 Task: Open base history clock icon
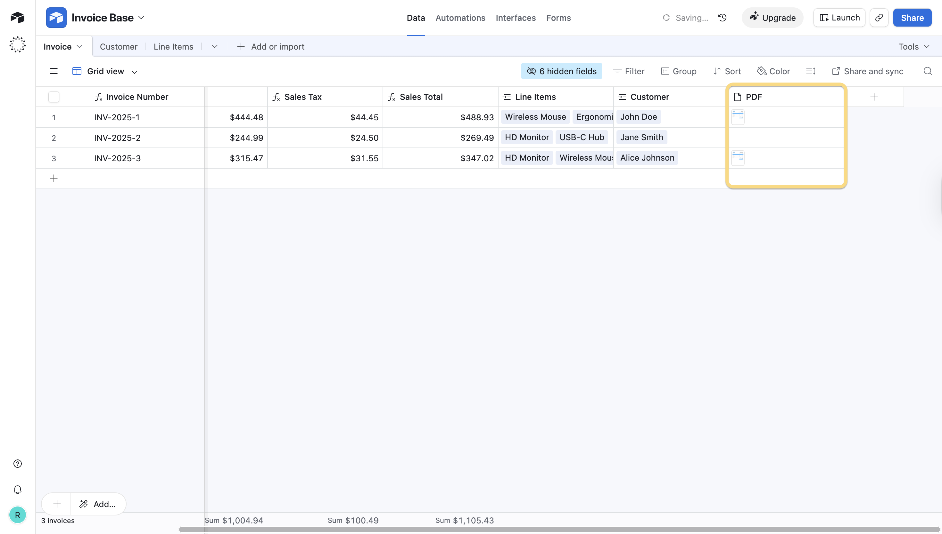[x=723, y=18]
